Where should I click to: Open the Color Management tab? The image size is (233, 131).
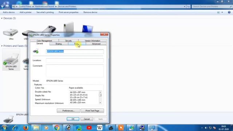(44, 40)
